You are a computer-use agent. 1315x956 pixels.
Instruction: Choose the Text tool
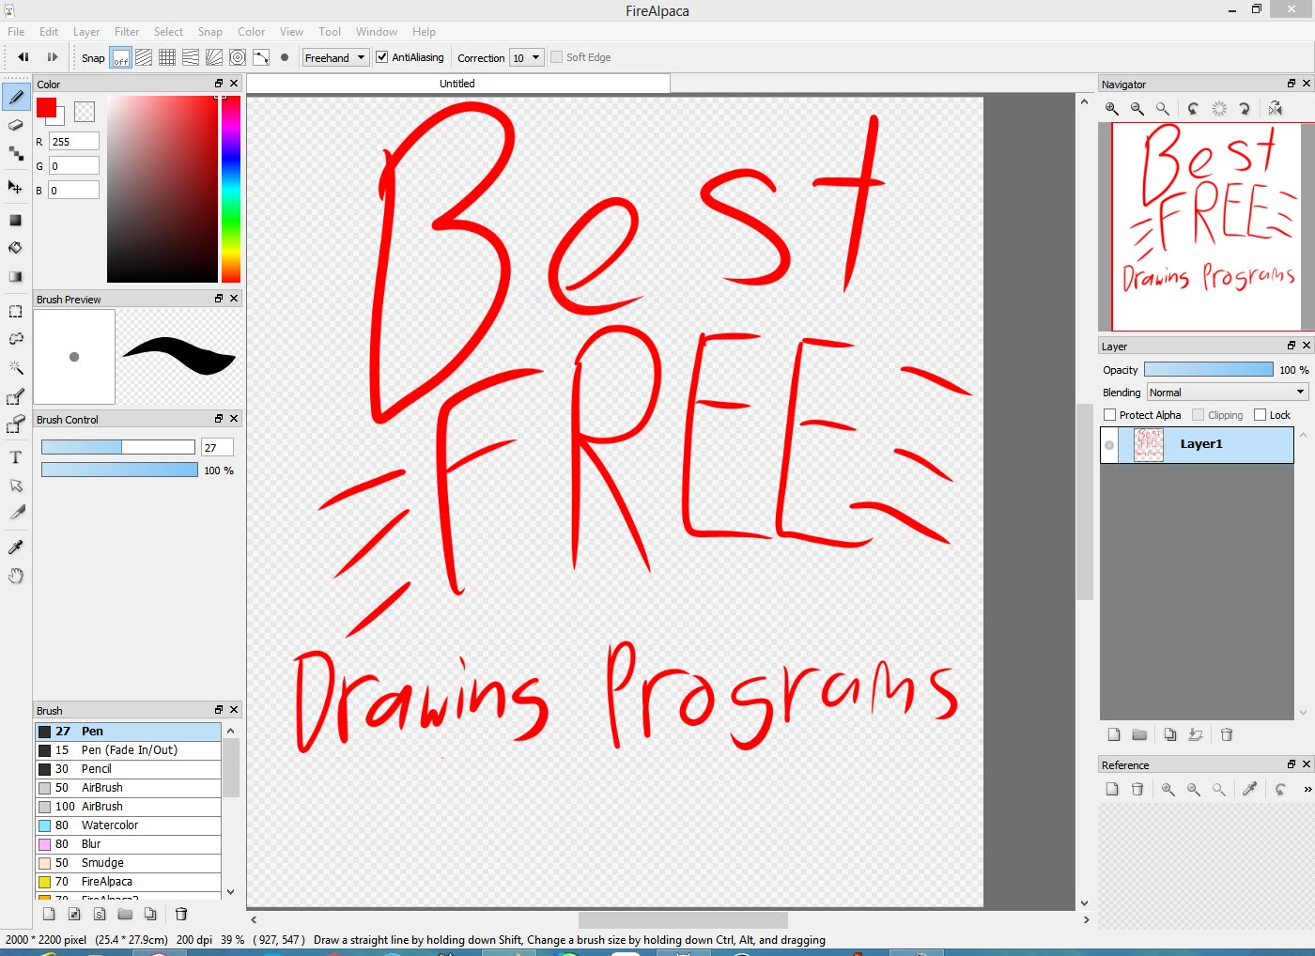(15, 458)
